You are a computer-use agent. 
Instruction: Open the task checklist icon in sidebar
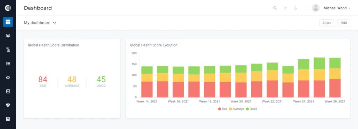(x=8, y=63)
